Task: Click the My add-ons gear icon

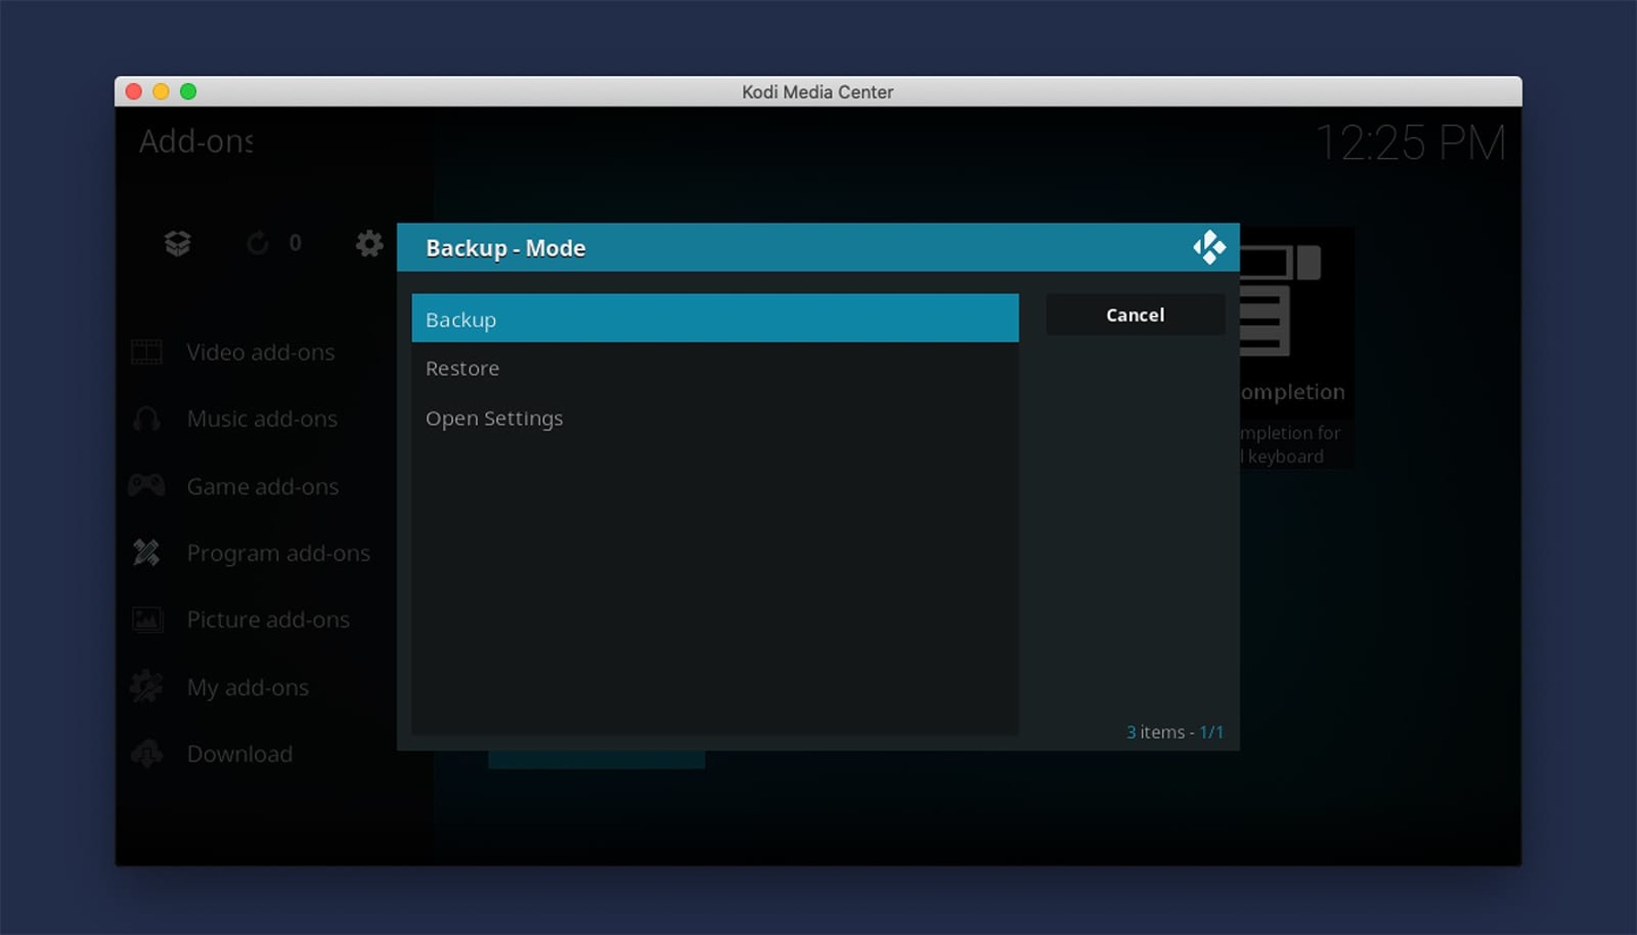Action: [x=147, y=687]
